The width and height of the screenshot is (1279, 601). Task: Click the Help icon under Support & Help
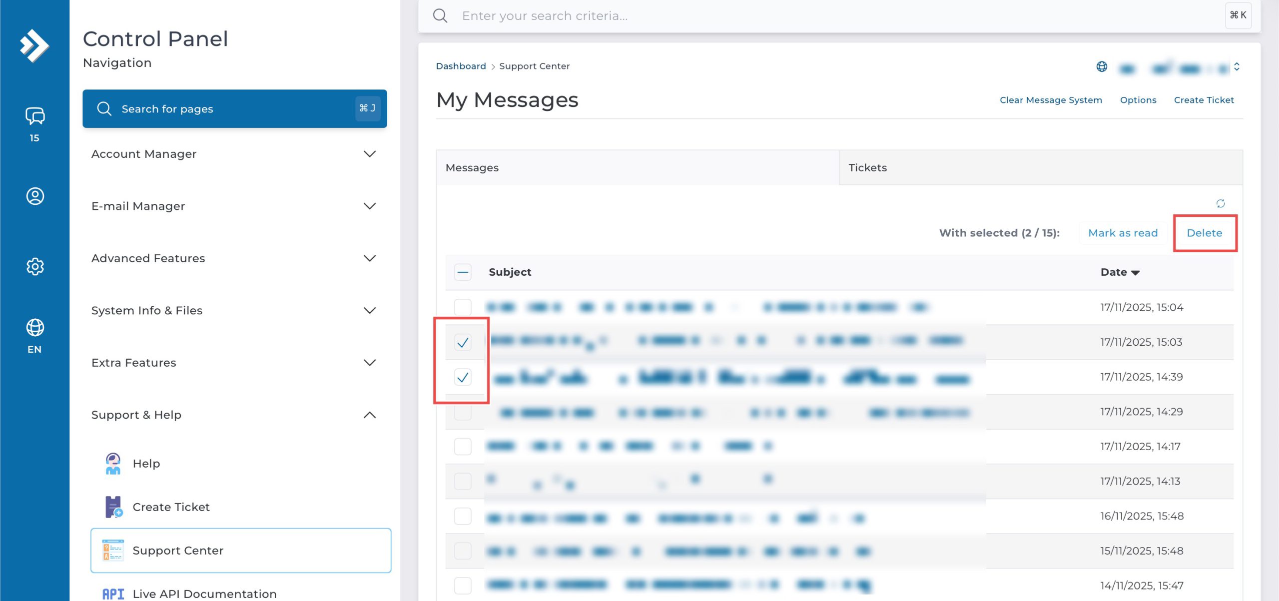point(113,464)
